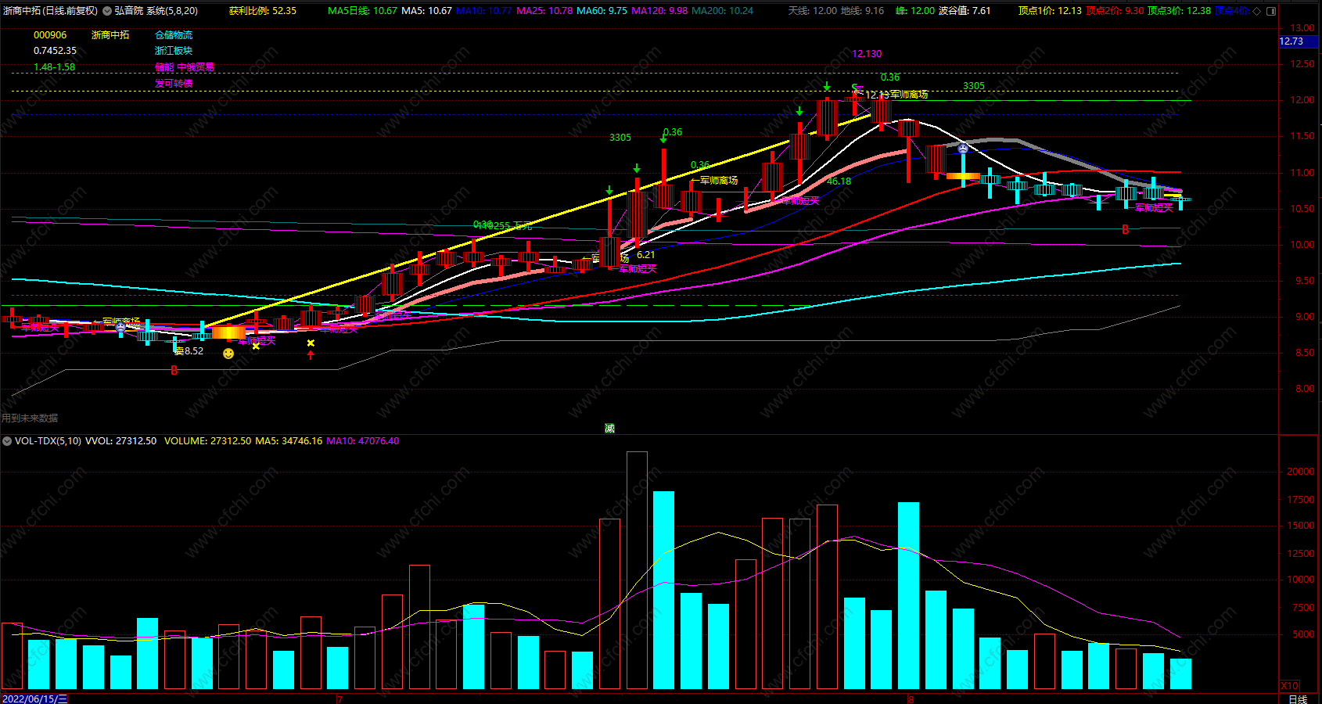Click the 波谷值 7.61 readout
The width and height of the screenshot is (1322, 704).
(x=965, y=11)
